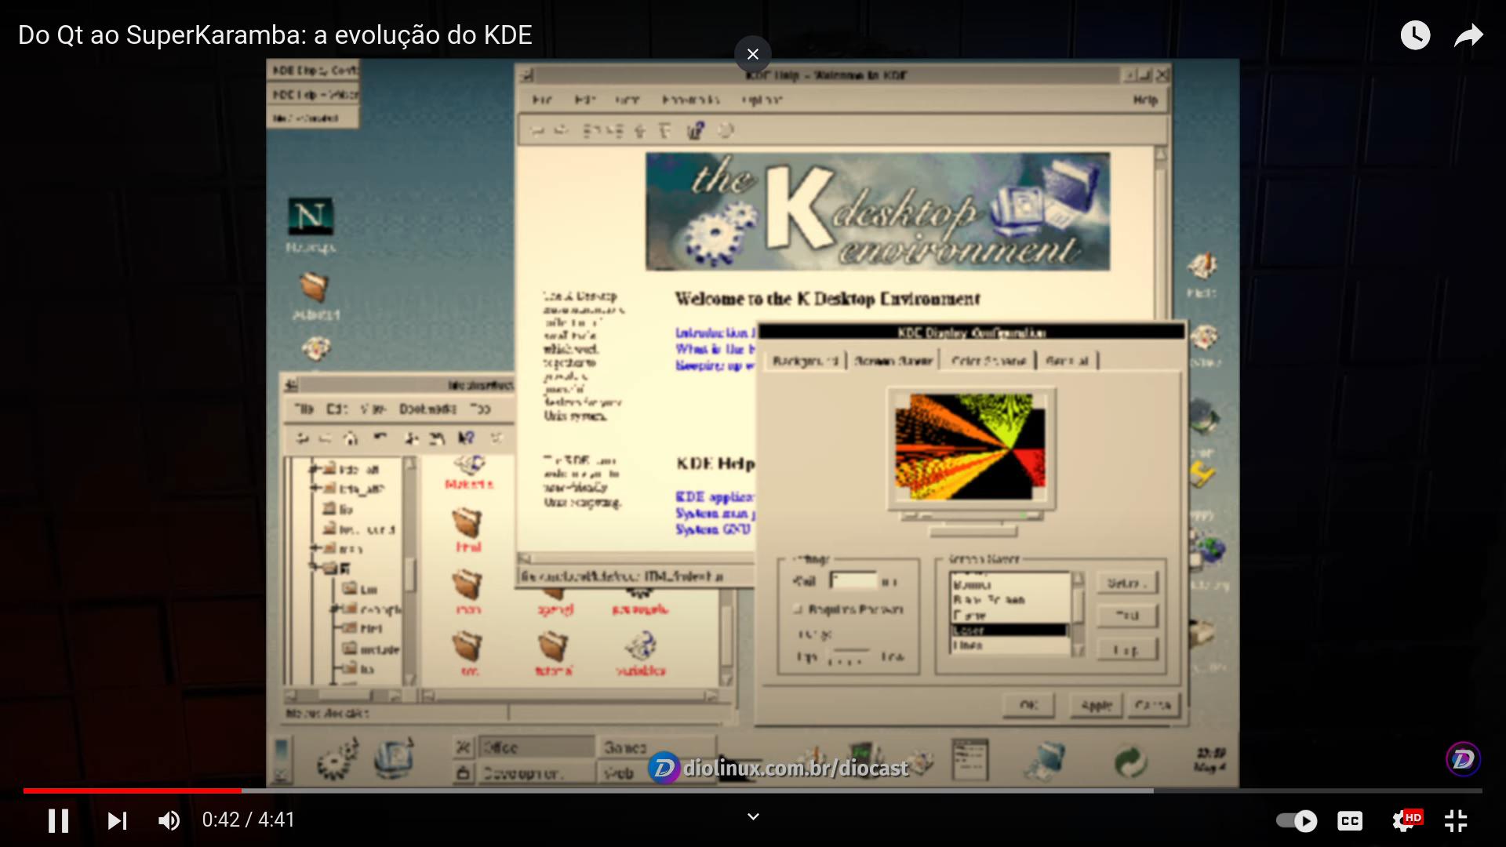Open File menu in KDE Help window
1506x847 pixels.
point(542,100)
